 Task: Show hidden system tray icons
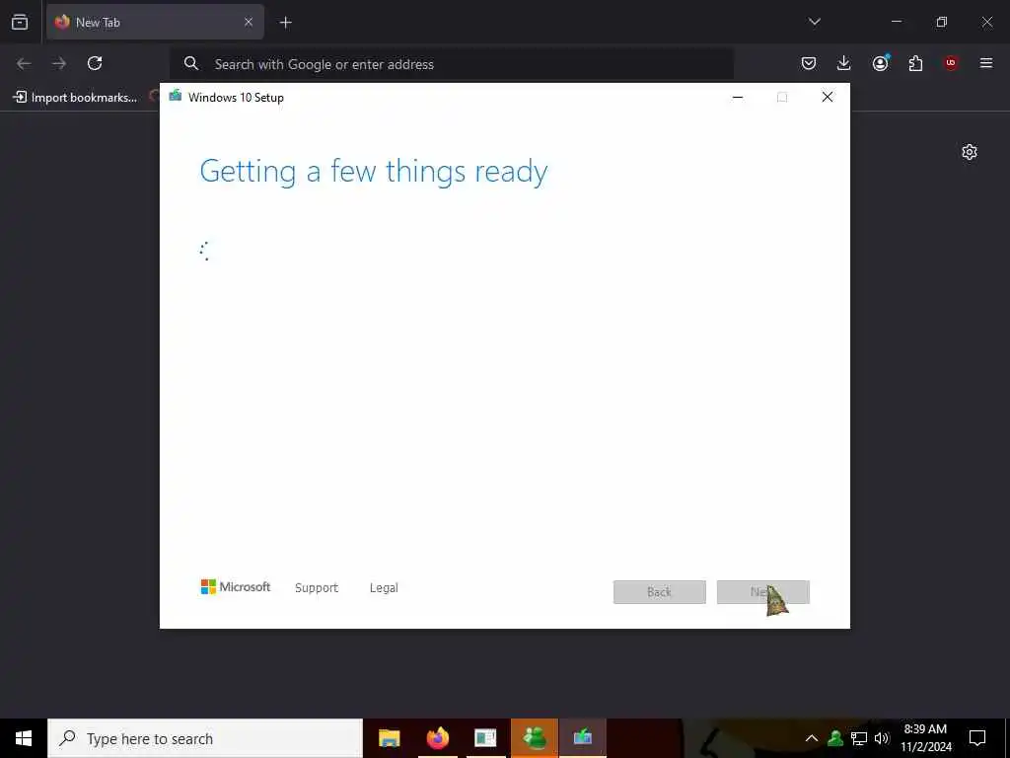[812, 738]
